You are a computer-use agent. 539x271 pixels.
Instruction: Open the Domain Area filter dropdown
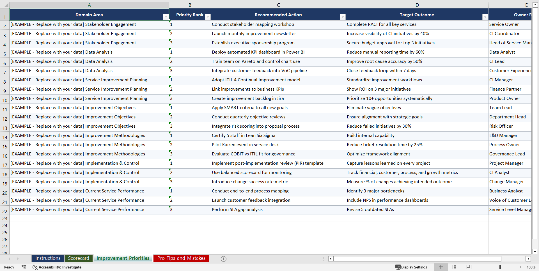166,17
